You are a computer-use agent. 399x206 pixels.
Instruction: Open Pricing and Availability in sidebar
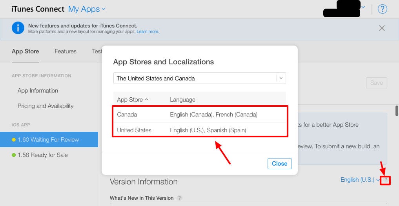tap(45, 106)
